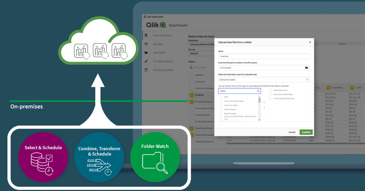
Task: Click the Filter tables magnifier icon
Action: click(x=191, y=67)
